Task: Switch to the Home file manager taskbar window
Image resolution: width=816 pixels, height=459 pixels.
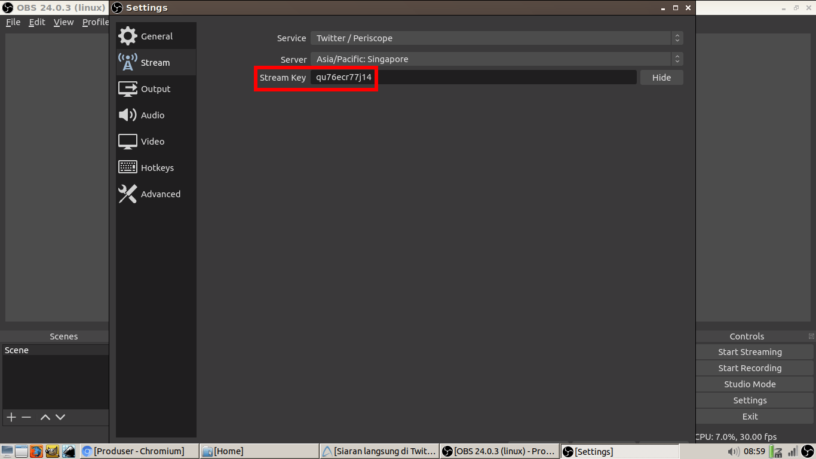Action: tap(259, 451)
